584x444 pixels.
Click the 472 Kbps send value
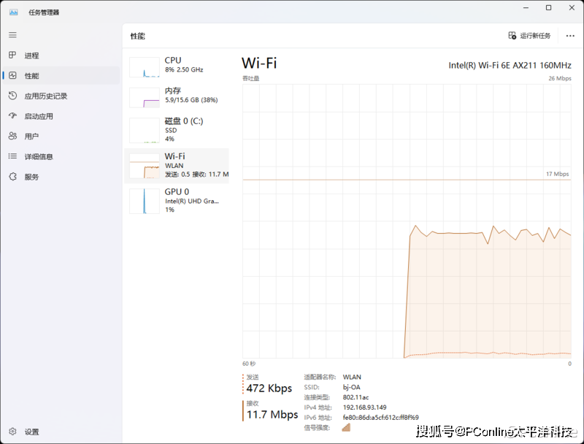coord(269,388)
